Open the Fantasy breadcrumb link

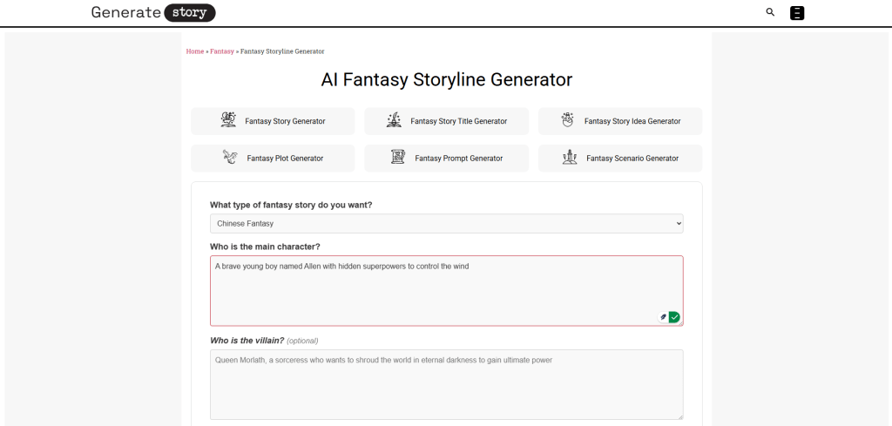[222, 51]
